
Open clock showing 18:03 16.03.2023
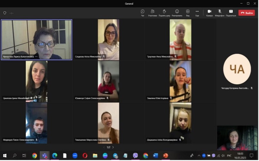(240, 156)
